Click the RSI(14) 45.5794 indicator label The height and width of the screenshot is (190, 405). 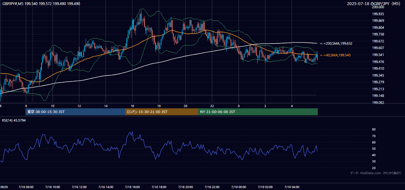(14, 120)
